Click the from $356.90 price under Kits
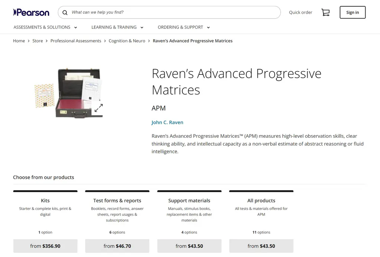The width and height of the screenshot is (380, 257). pyautogui.click(x=45, y=246)
